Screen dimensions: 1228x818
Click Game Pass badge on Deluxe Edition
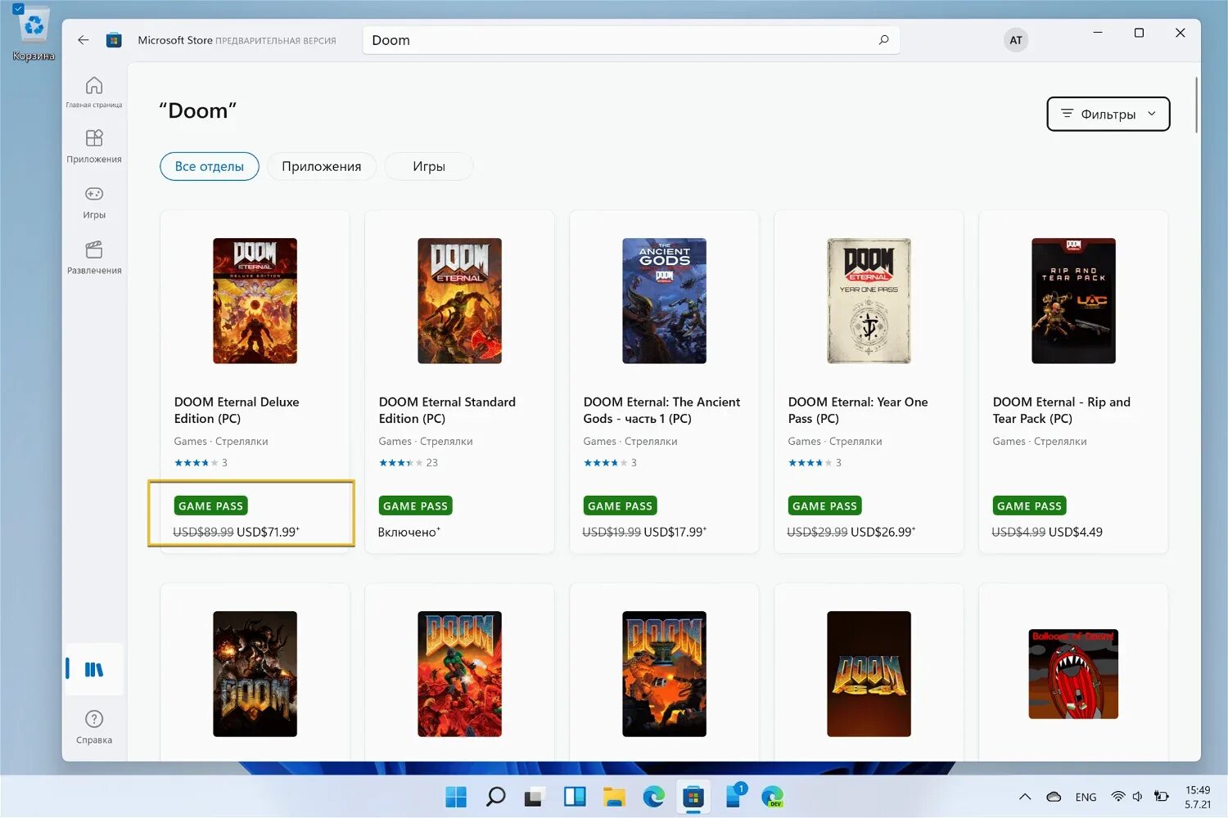[x=210, y=506]
